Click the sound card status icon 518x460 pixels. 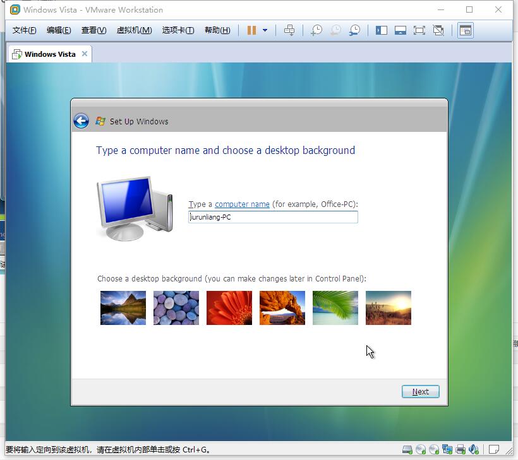pos(473,449)
